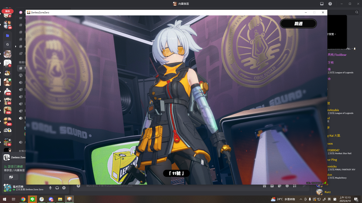Open the Discord server labeled G
Screen dimensions: 362x203
7,44
